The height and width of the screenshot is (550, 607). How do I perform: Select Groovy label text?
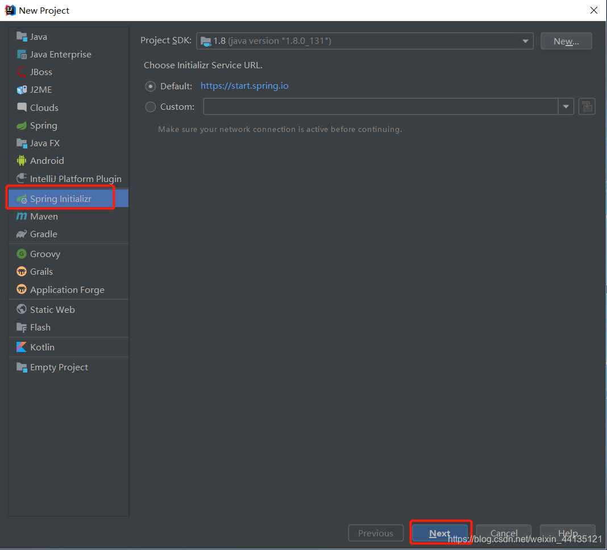coord(45,254)
